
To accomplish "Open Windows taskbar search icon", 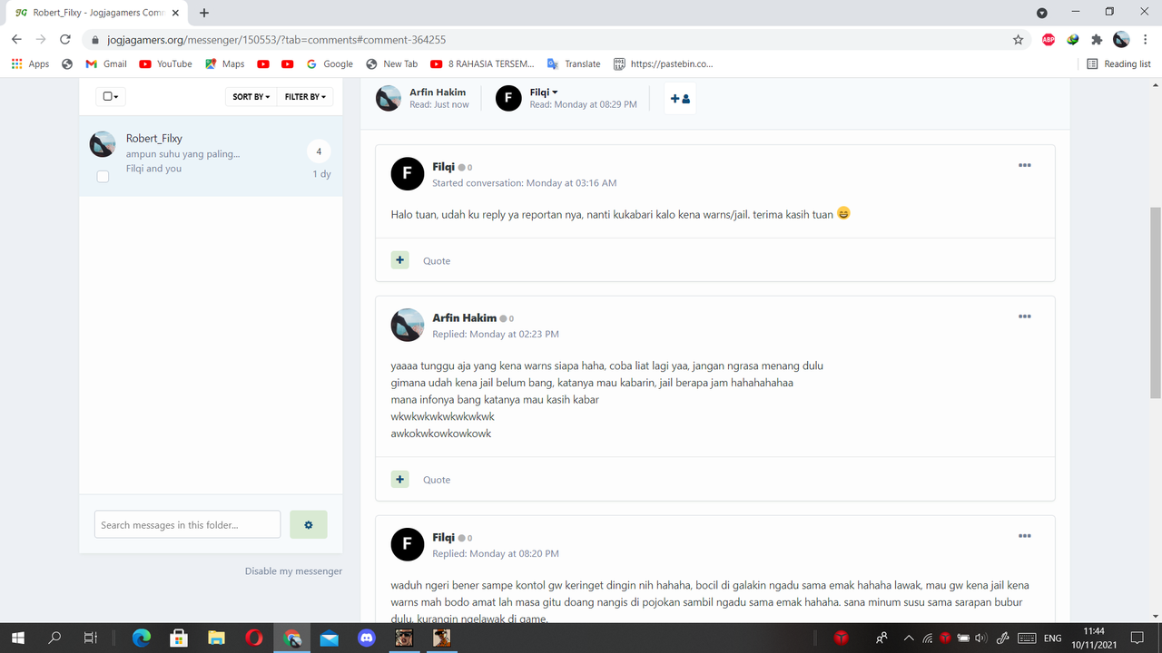I will [x=54, y=638].
